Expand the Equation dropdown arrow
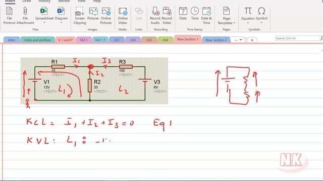 pyautogui.click(x=248, y=23)
